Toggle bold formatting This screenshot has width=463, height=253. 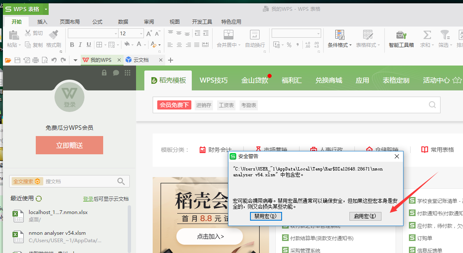(x=72, y=45)
